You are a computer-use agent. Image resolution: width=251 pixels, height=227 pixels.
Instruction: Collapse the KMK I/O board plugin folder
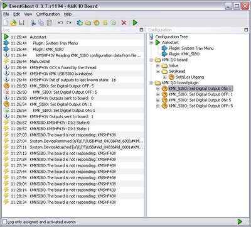click(151, 83)
